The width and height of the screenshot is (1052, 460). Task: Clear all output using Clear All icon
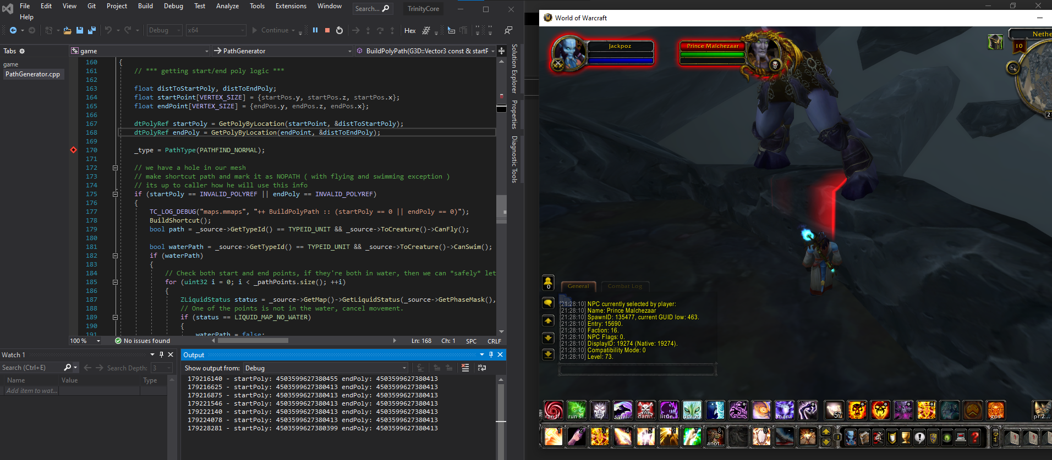tap(465, 368)
